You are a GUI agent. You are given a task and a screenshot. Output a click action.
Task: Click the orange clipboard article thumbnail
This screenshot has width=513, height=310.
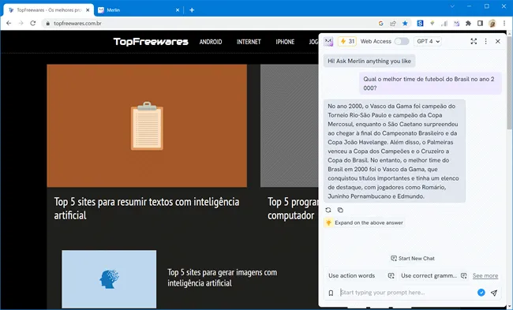point(147,125)
